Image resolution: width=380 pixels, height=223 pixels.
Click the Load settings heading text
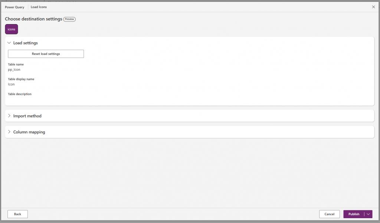coord(26,43)
